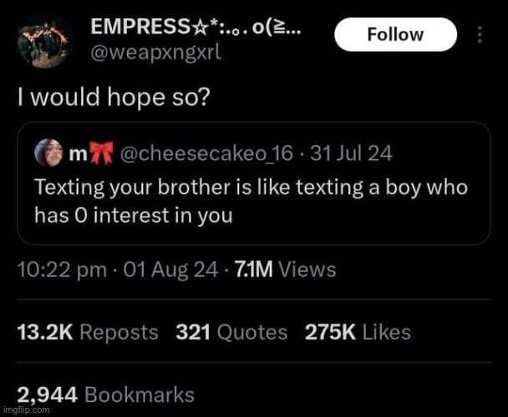Show the 321 Quotes list

click(x=231, y=332)
